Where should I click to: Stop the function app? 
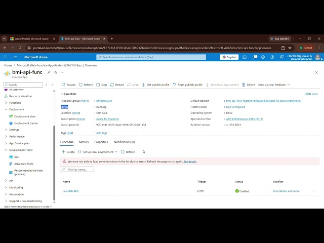tap(102, 85)
